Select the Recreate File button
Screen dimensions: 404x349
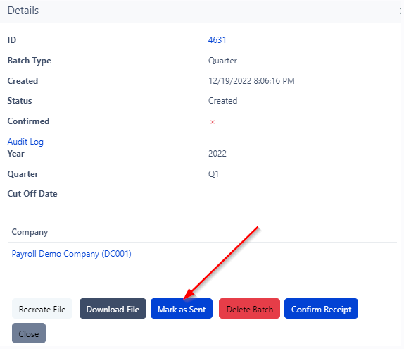[x=42, y=309]
